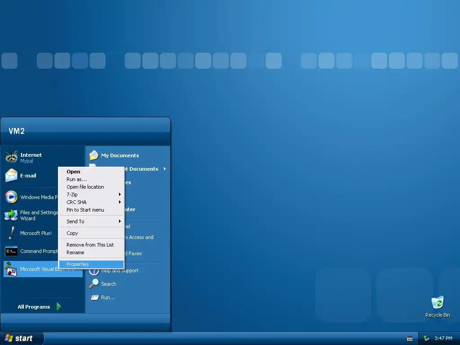This screenshot has width=460, height=345.
Task: Select Pin to Start menu
Action: [91, 210]
